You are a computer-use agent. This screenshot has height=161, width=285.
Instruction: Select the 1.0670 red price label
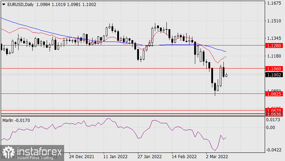click(274, 111)
